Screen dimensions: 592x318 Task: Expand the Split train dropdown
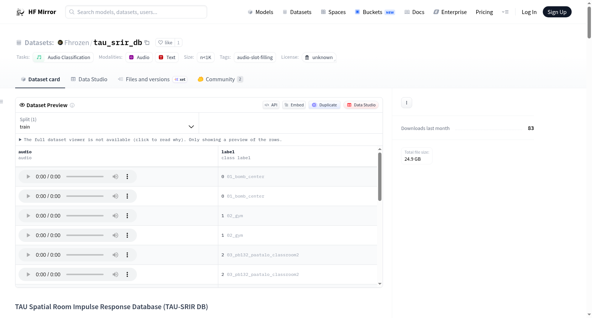click(107, 123)
